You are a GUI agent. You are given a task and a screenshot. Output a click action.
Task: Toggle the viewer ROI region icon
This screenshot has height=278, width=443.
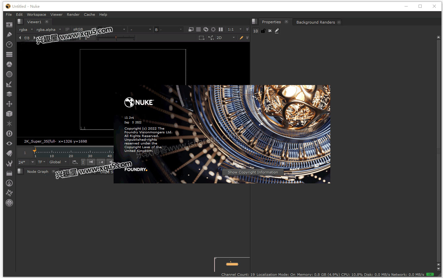pos(201,38)
